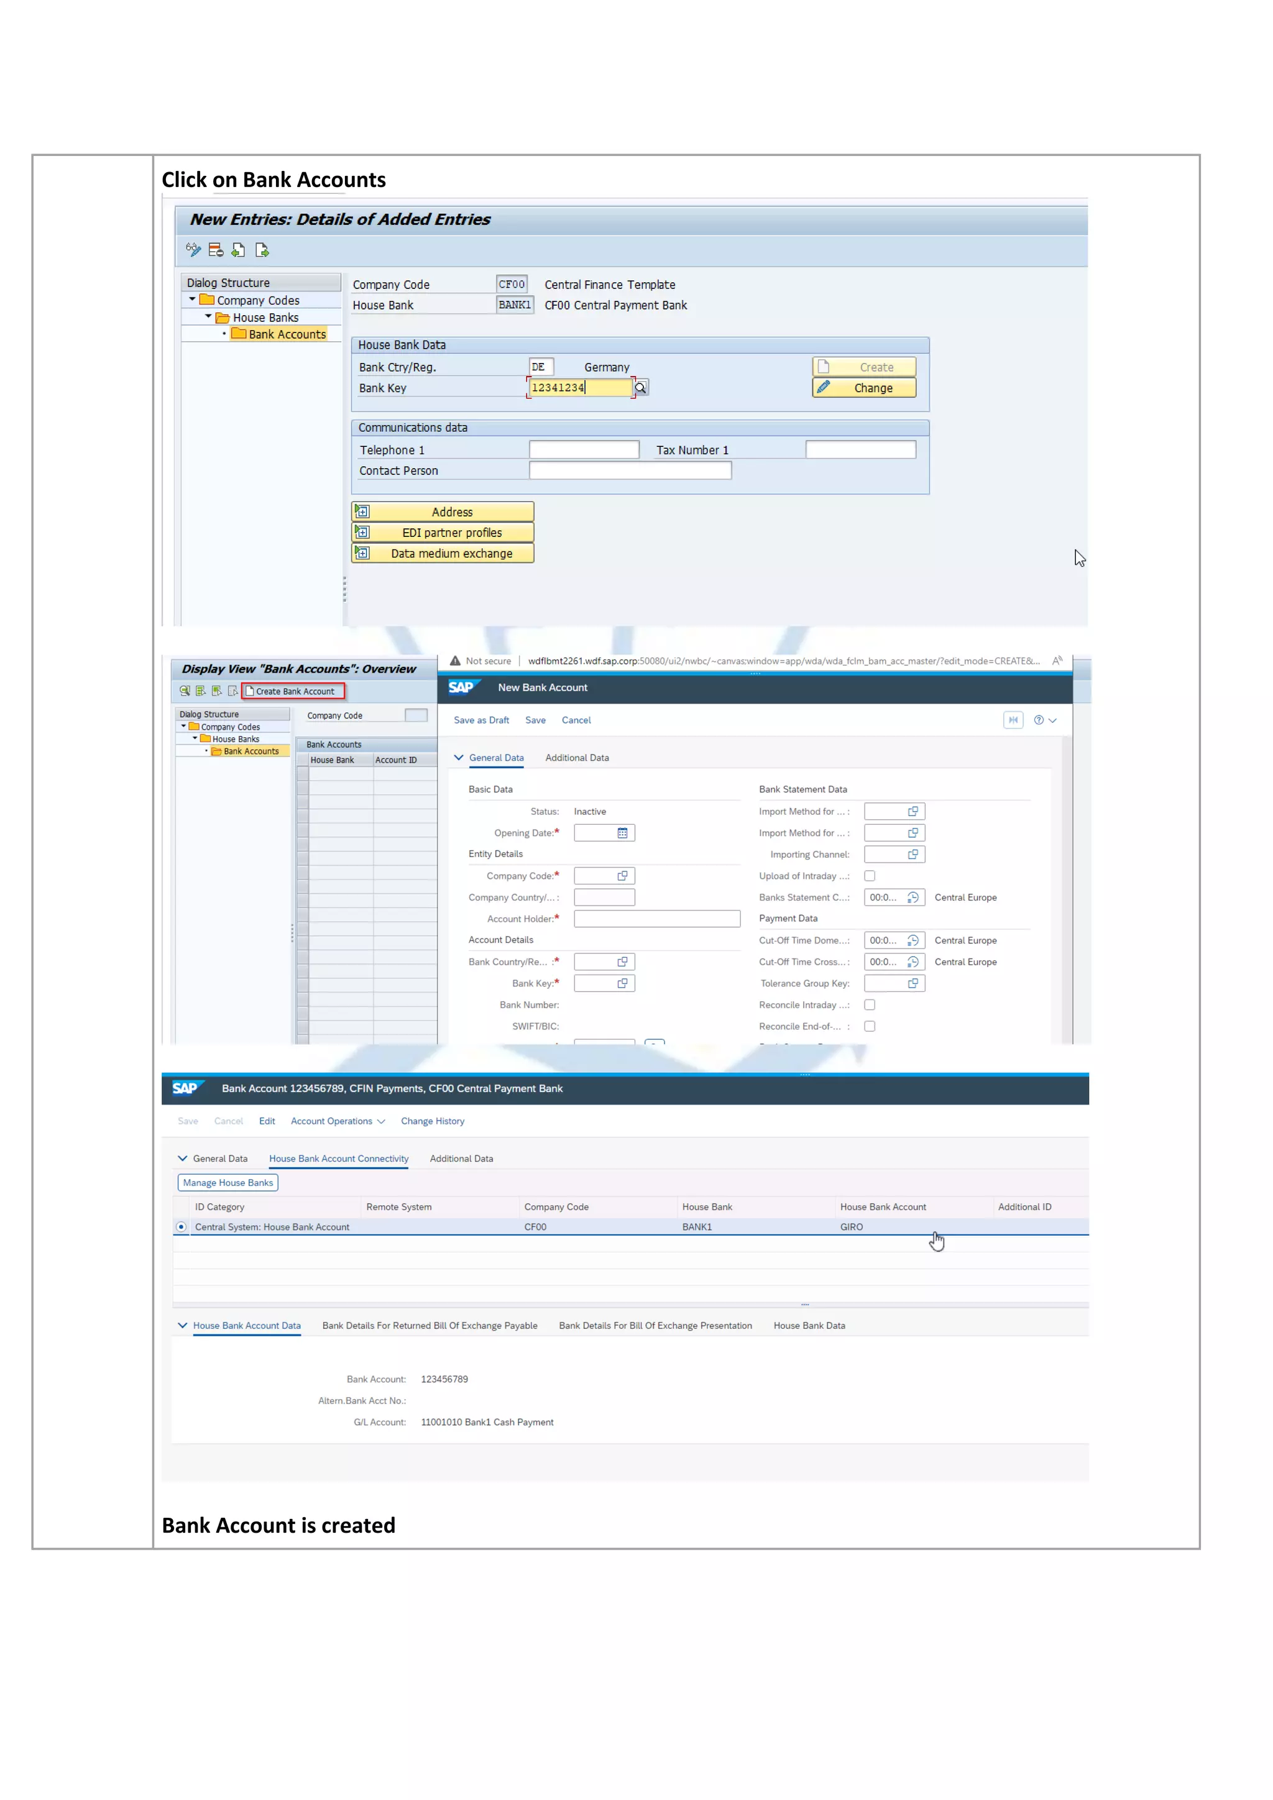Screen dimensions: 1273x1800
Task: Collapse House Banks node in the Display View tree
Action: click(195, 738)
